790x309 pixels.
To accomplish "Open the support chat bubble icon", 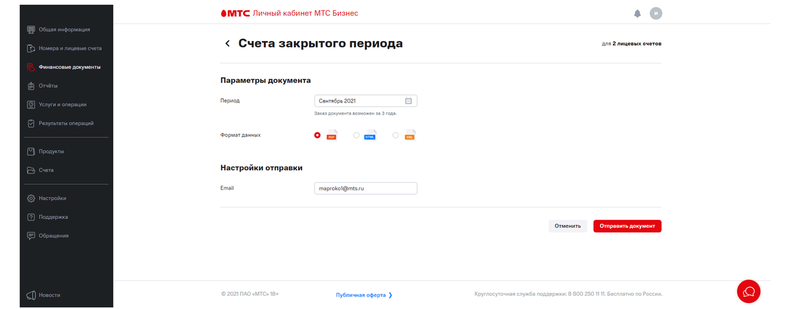I will (x=748, y=291).
